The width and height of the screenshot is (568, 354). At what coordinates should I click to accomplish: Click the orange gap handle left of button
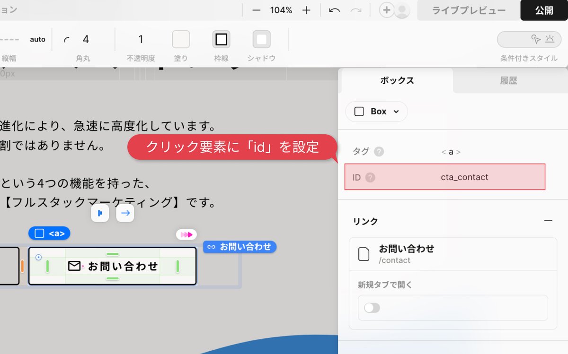22,266
